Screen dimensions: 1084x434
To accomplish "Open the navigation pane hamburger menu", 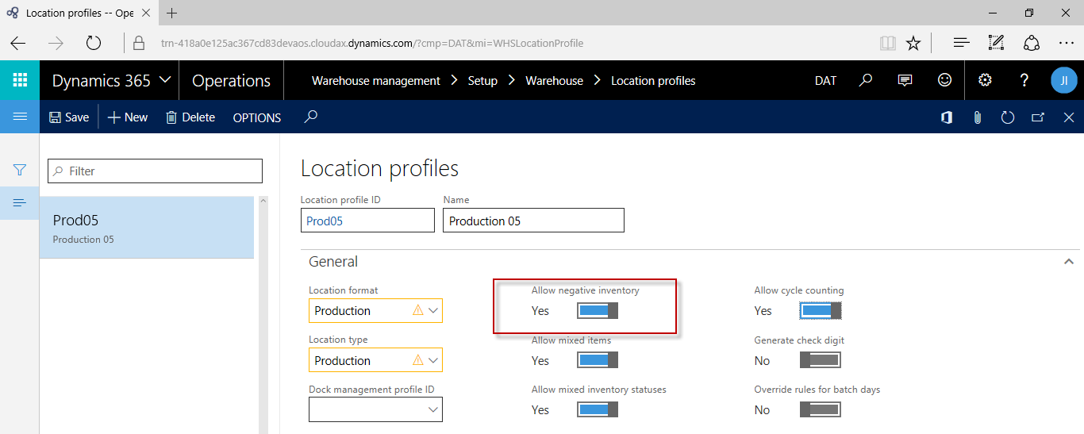I will point(20,117).
